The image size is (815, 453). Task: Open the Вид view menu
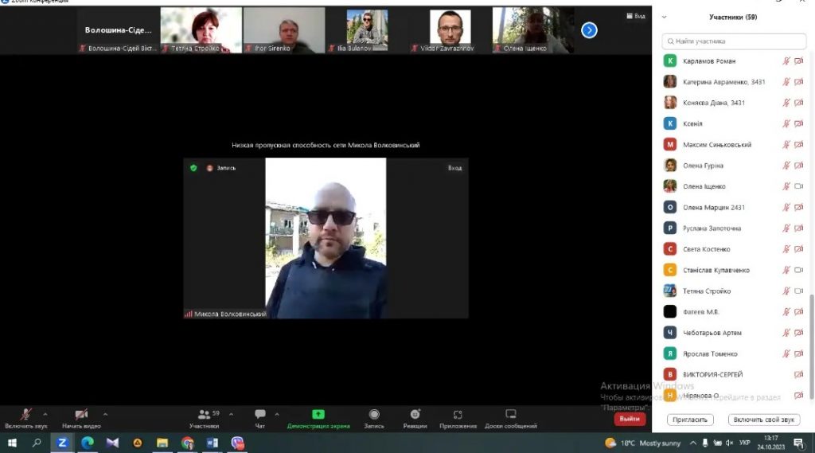pos(637,15)
